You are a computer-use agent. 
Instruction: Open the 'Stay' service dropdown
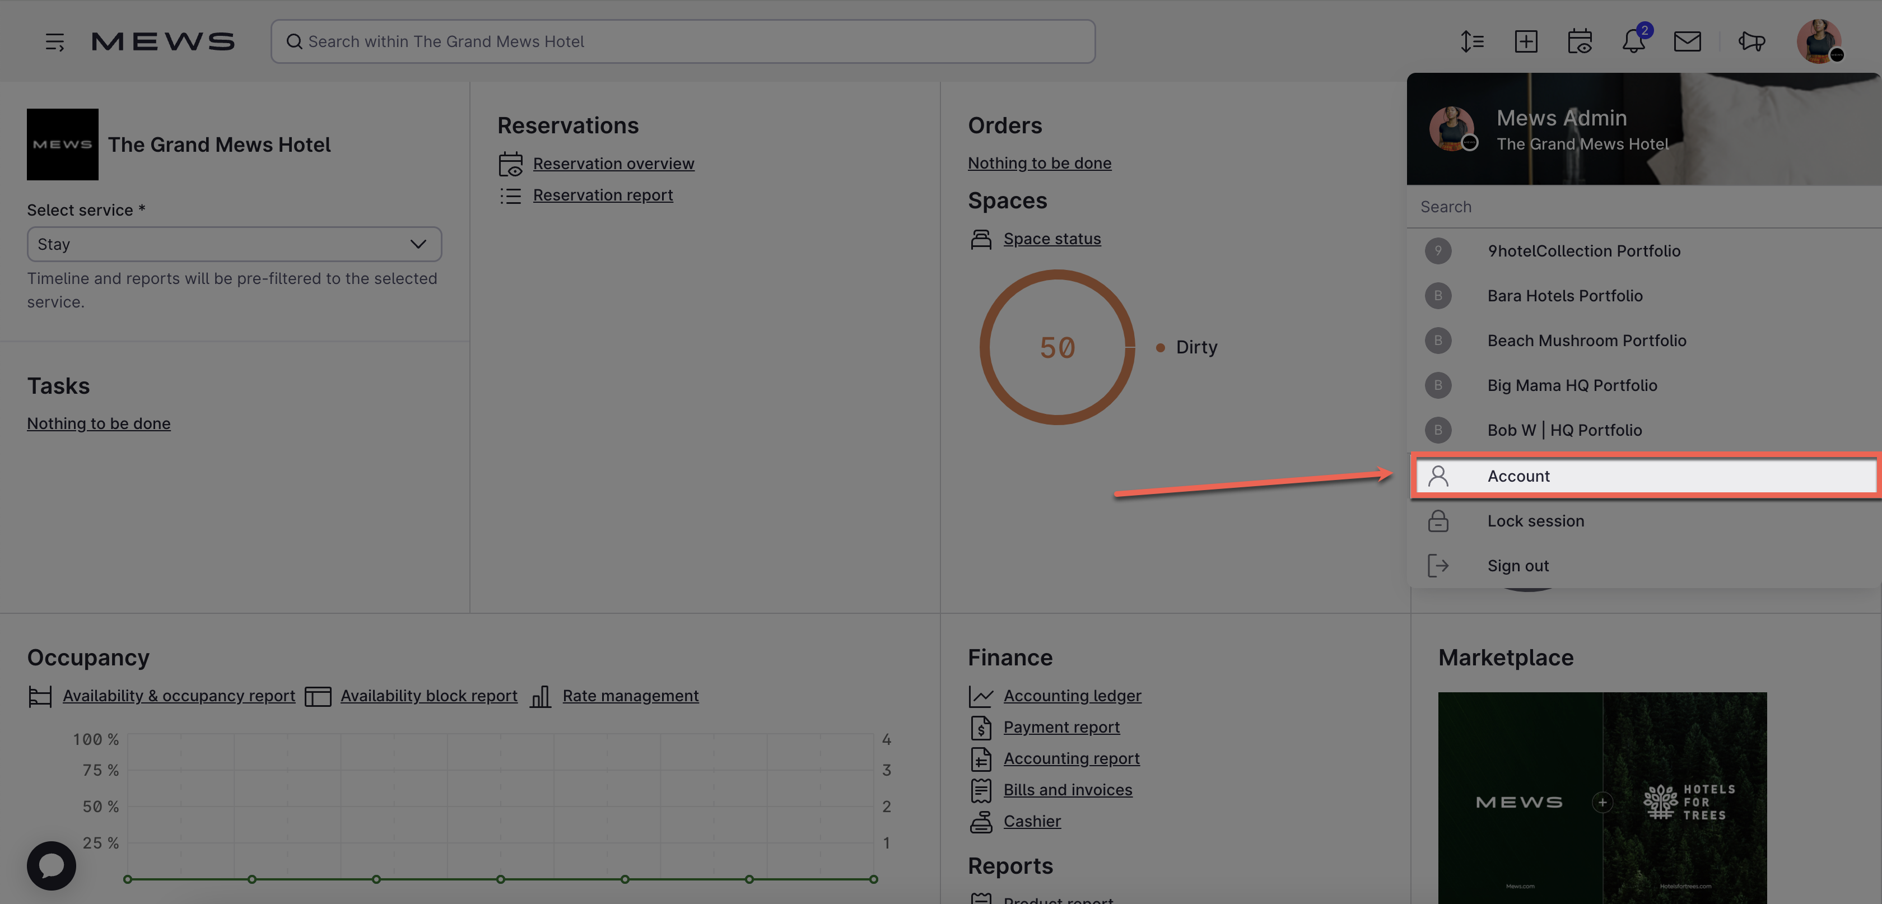[235, 244]
